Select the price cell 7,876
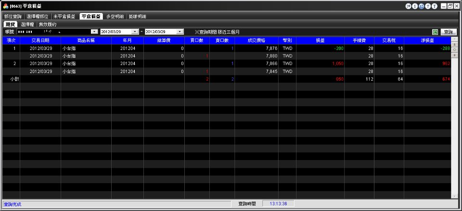Viewport: 462px width, 211px height. [257, 48]
